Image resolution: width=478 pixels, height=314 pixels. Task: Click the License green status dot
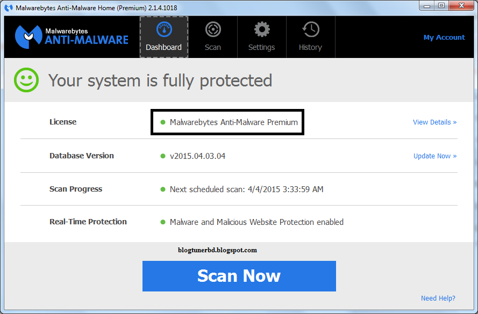pyautogui.click(x=163, y=122)
